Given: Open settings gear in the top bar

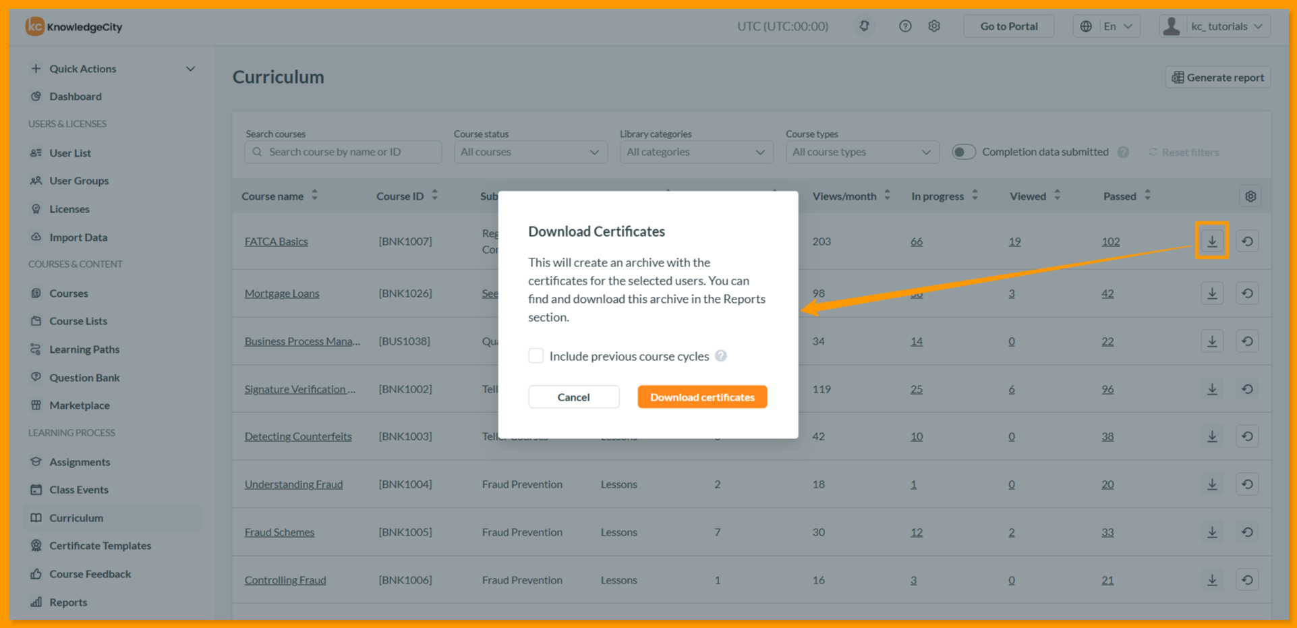Looking at the screenshot, I should 934,26.
